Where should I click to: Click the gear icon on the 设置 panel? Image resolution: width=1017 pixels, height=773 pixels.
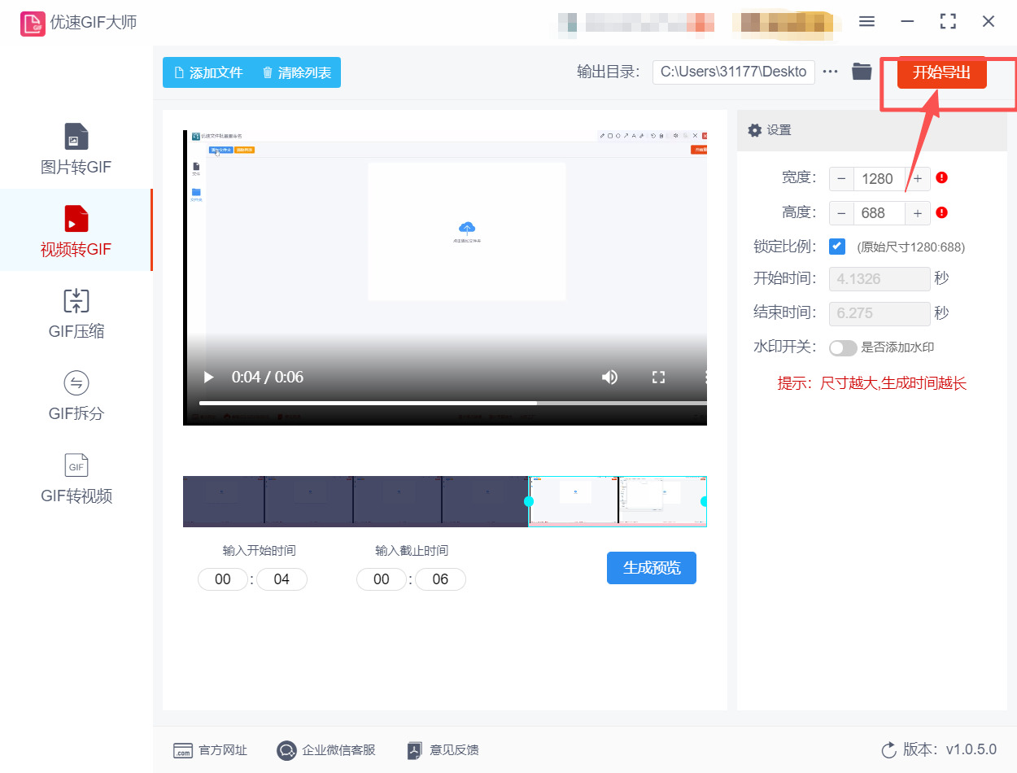(755, 129)
